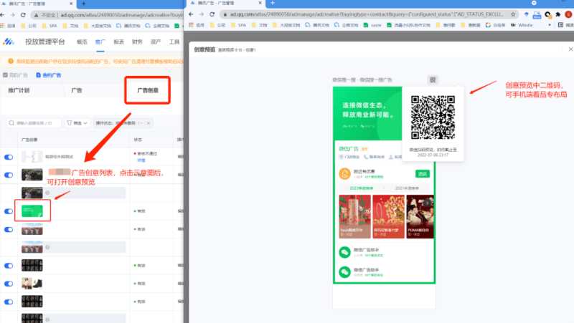Click the PUMA product card in the preview

tap(420, 217)
